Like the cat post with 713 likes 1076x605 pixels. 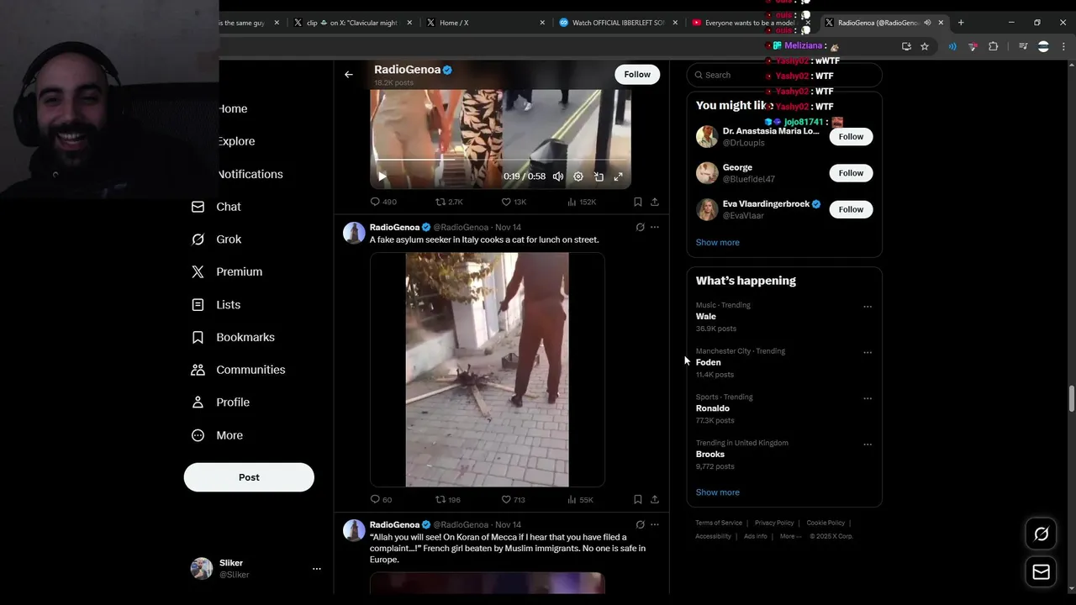click(513, 499)
